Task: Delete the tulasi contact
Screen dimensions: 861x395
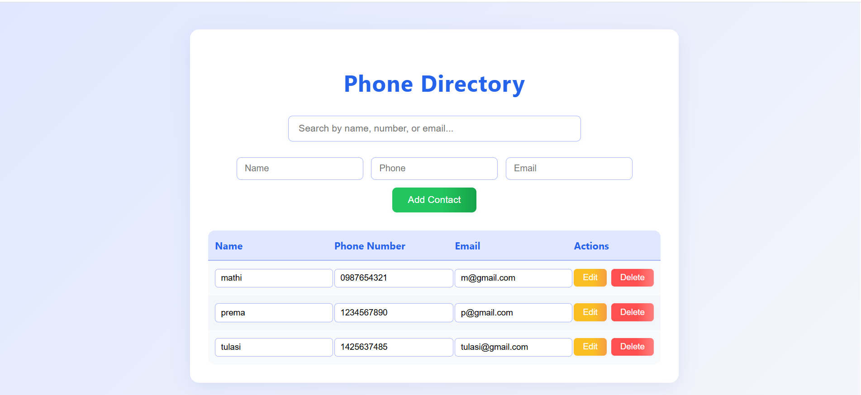Action: pos(632,347)
